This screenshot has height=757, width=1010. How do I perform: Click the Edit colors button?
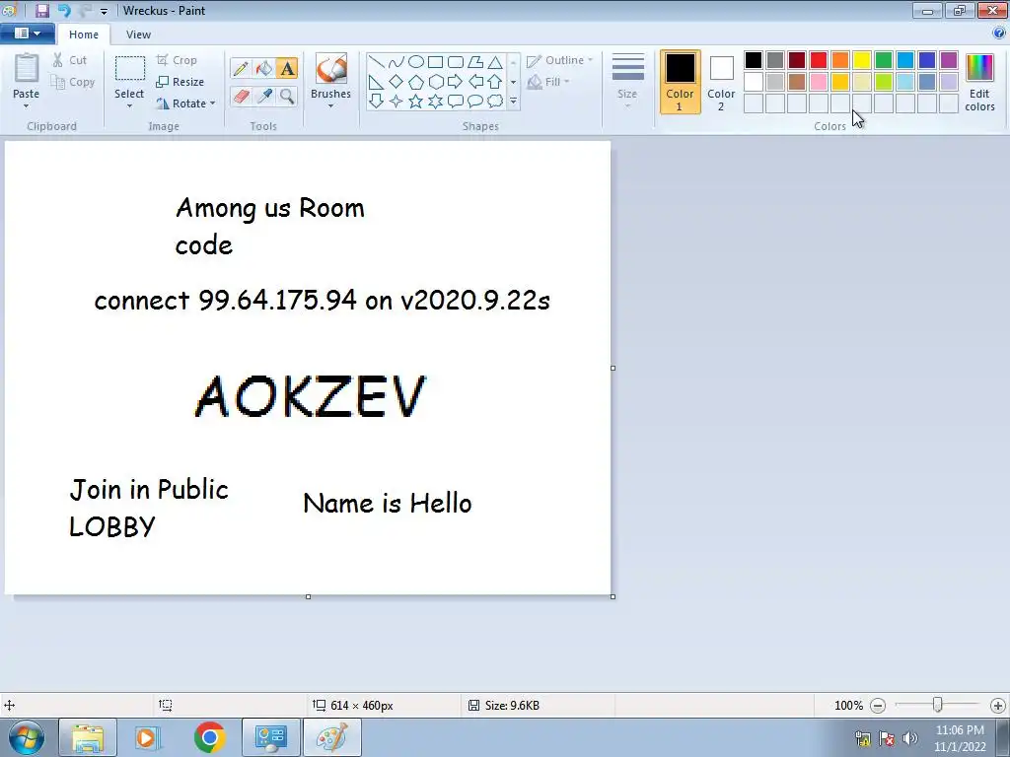[x=979, y=83]
